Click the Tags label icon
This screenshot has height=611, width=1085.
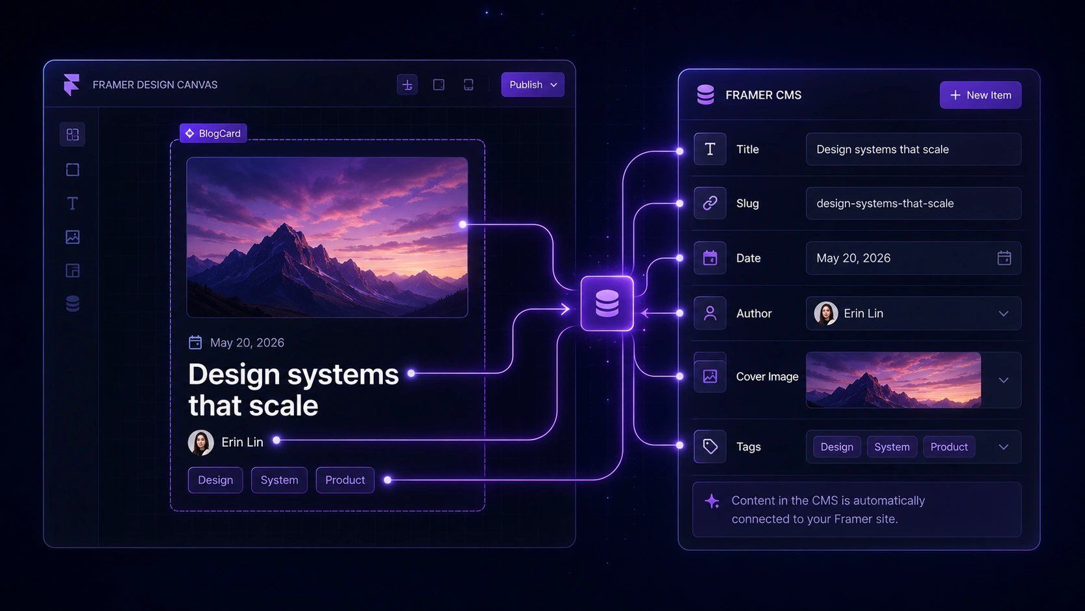coord(710,447)
